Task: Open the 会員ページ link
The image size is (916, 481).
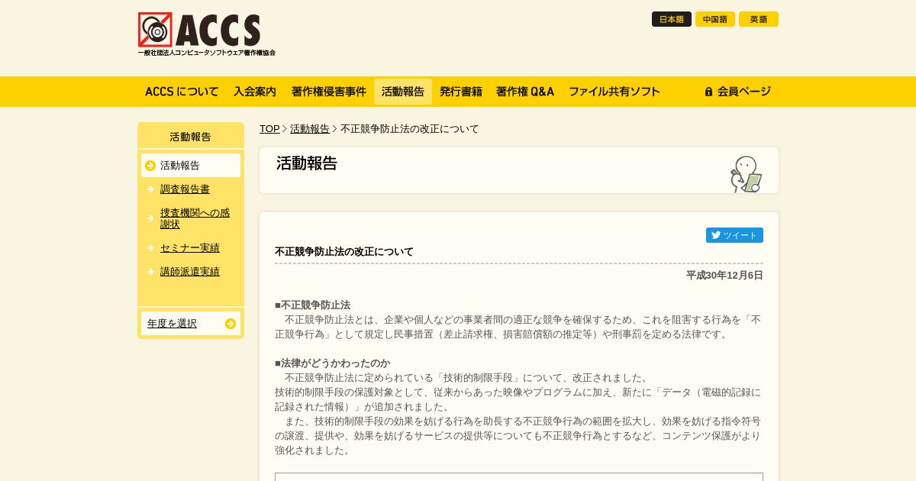Action: tap(737, 92)
